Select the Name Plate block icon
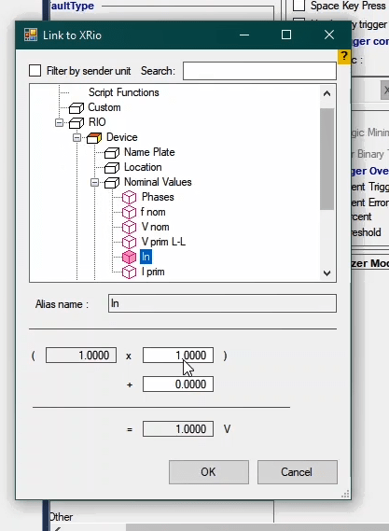Screen dimensions: 389x531 112,153
